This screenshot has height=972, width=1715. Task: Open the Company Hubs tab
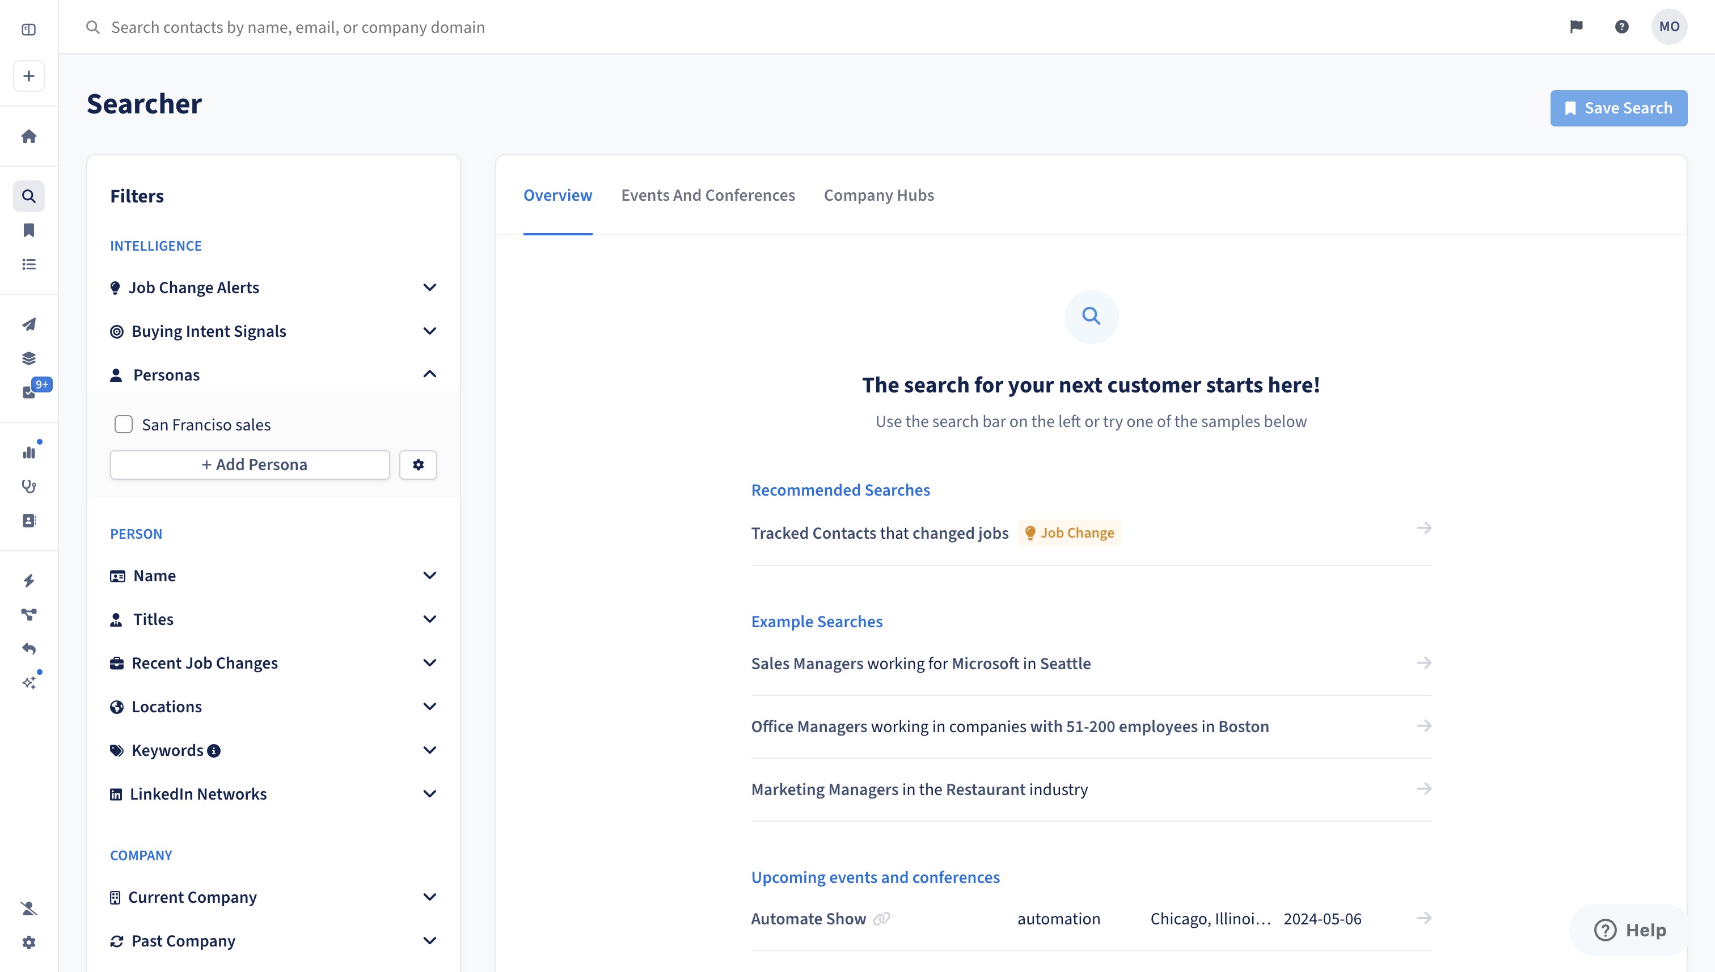[x=878, y=195]
